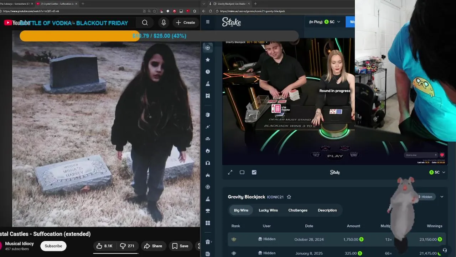Click the casino target icon atop Stake sidebar
Viewport: 456px width, 257px height.
coord(208,47)
